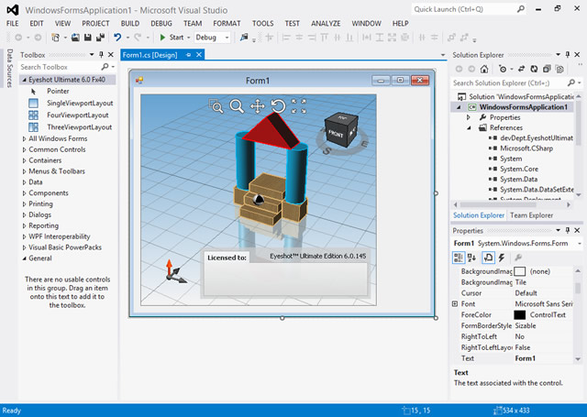Open the DEBUG menu
Viewport: 587px width, 417px height.
(161, 23)
